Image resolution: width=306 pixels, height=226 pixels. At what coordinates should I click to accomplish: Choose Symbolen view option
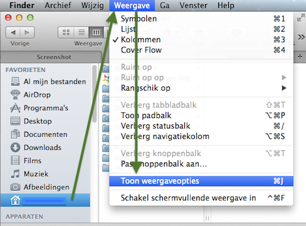[201, 18]
